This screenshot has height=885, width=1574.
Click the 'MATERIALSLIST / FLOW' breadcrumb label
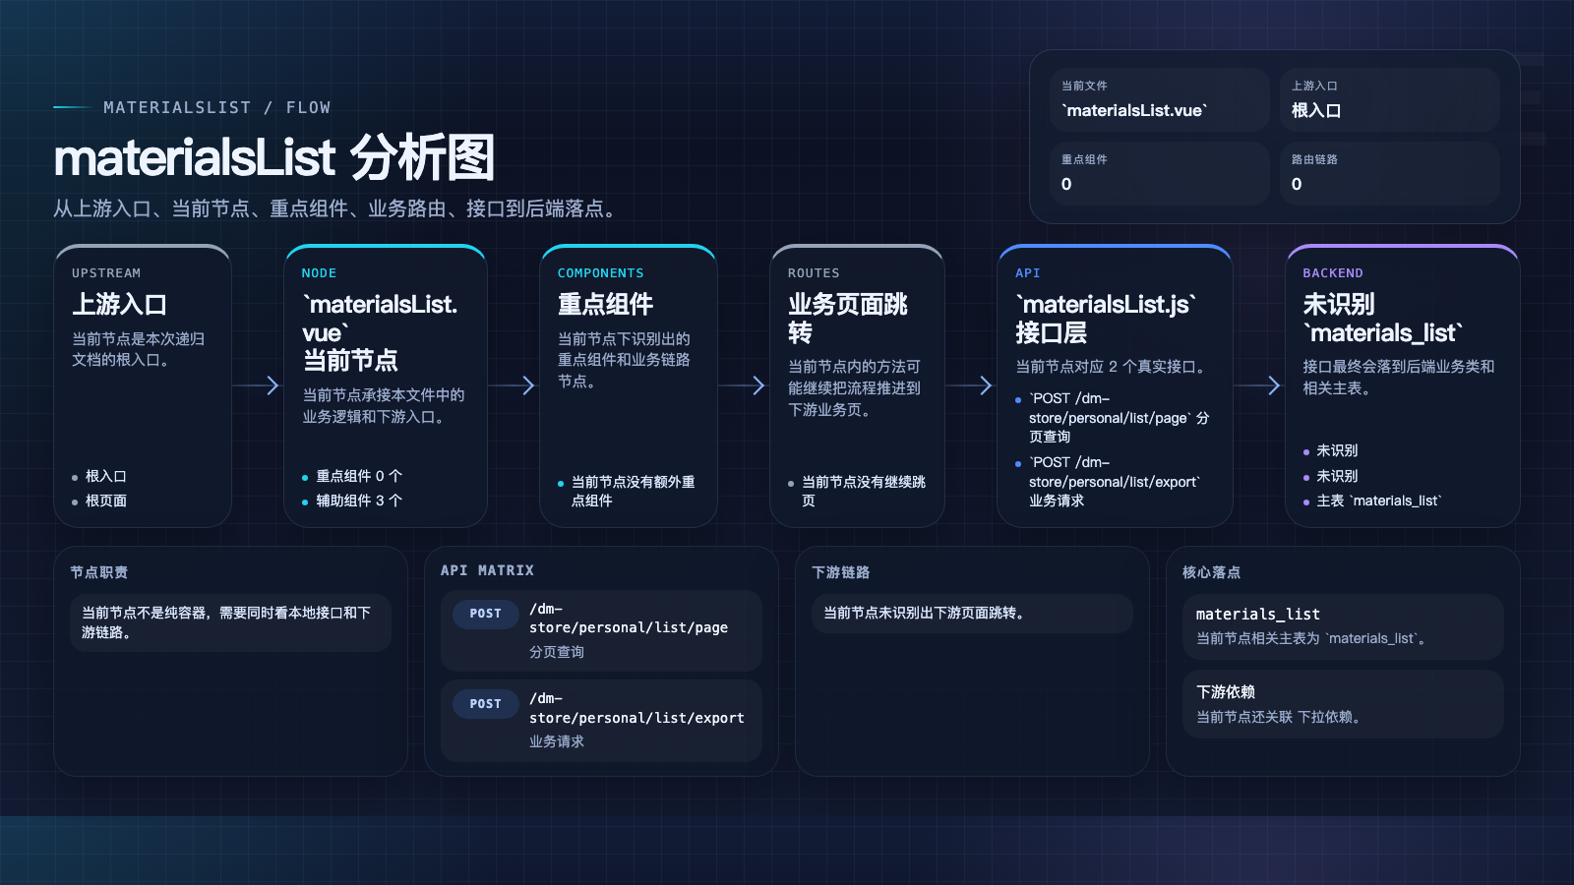coord(217,107)
